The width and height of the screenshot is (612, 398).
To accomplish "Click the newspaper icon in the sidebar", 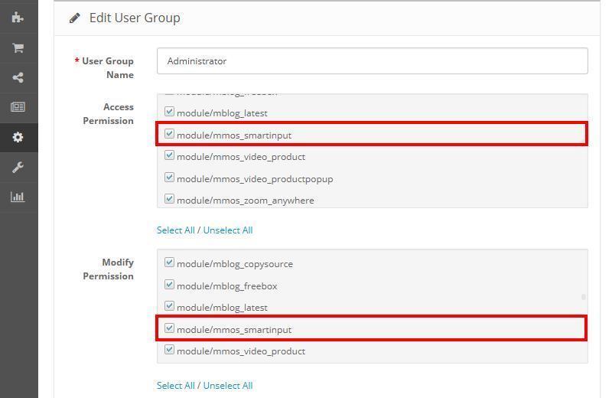I will pyautogui.click(x=18, y=107).
